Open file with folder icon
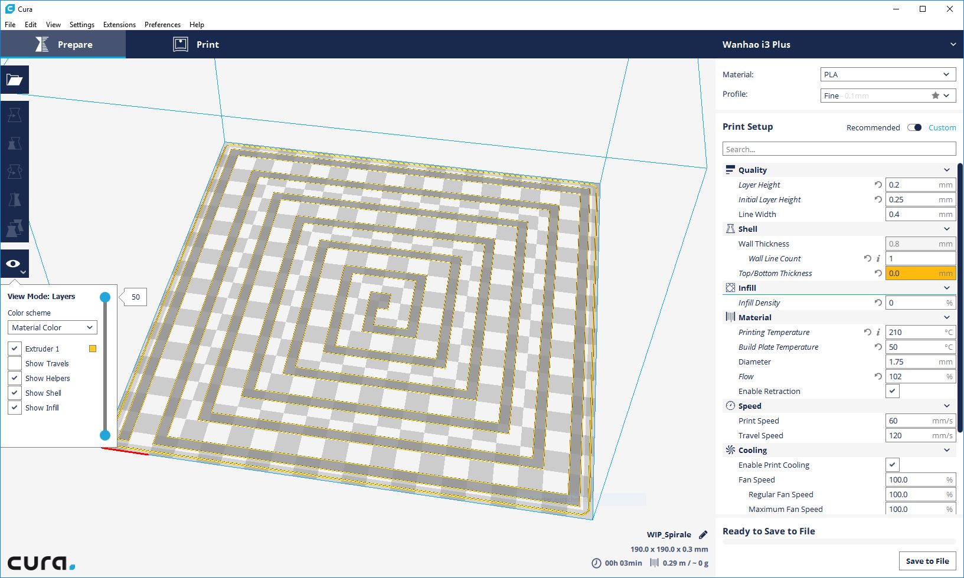The height and width of the screenshot is (578, 964). click(x=15, y=80)
